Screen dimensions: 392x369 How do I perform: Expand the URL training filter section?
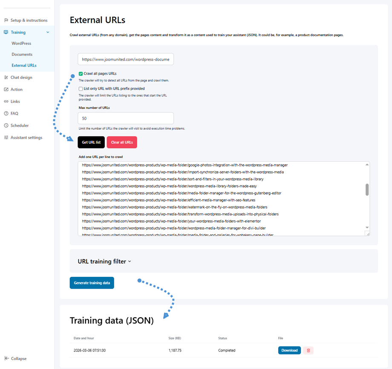coord(104,261)
